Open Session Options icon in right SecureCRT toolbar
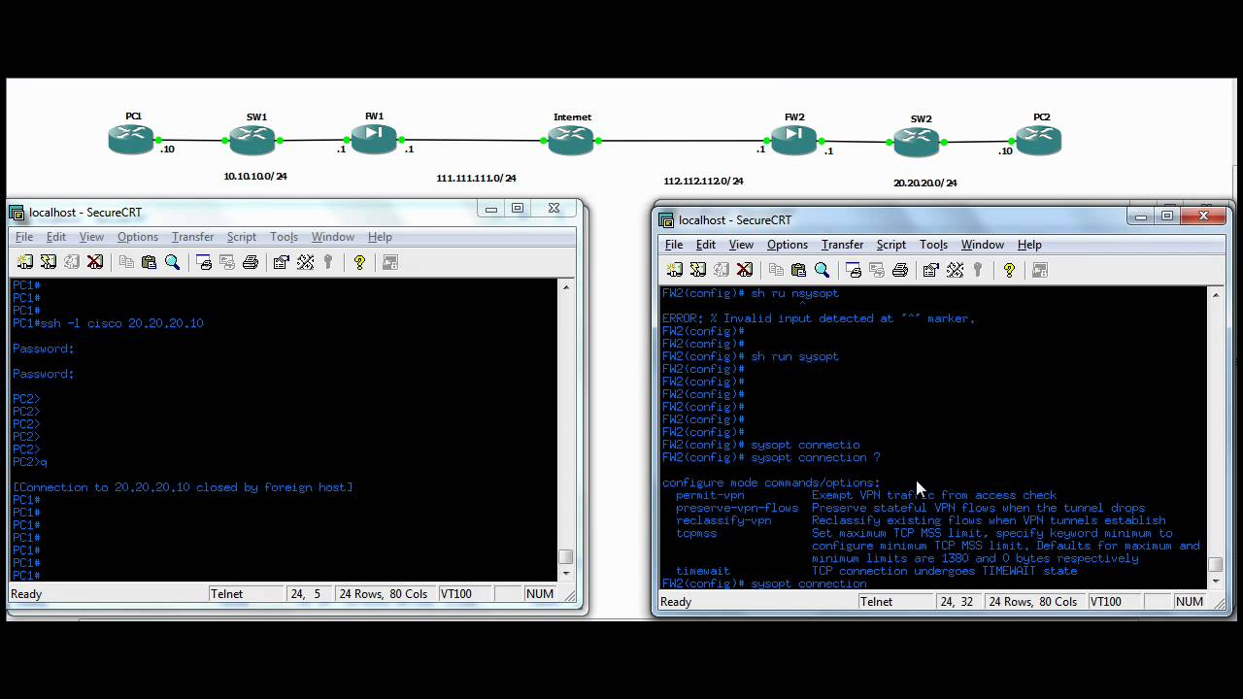The height and width of the screenshot is (699, 1243). [931, 270]
